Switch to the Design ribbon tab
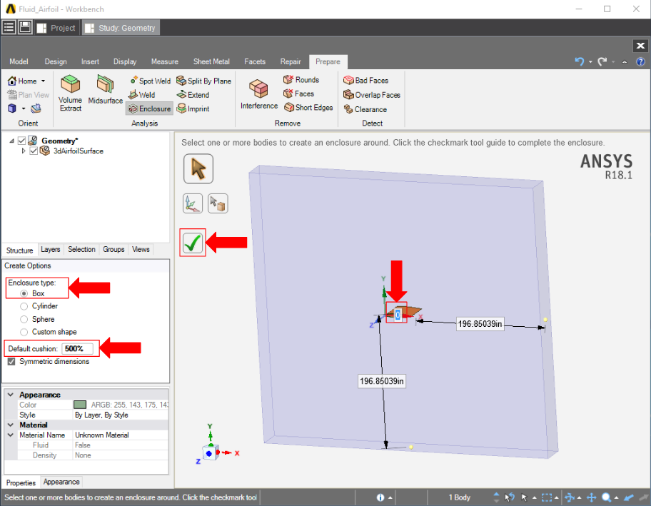The width and height of the screenshot is (651, 506). (x=56, y=61)
